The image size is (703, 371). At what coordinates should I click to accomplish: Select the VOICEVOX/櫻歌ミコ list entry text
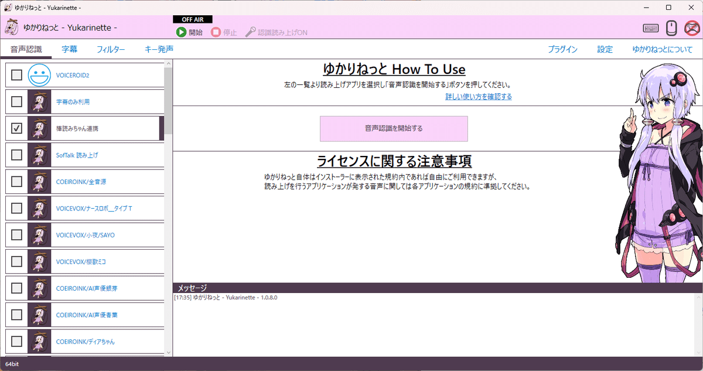coord(81,262)
